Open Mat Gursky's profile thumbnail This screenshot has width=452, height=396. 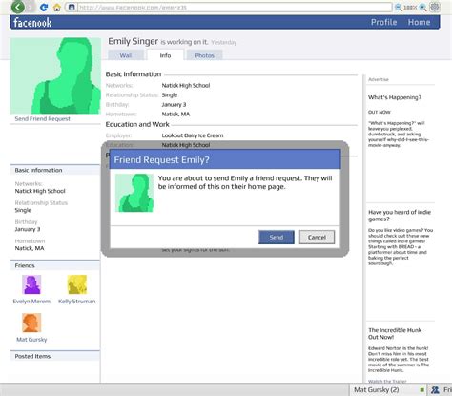pyautogui.click(x=31, y=323)
